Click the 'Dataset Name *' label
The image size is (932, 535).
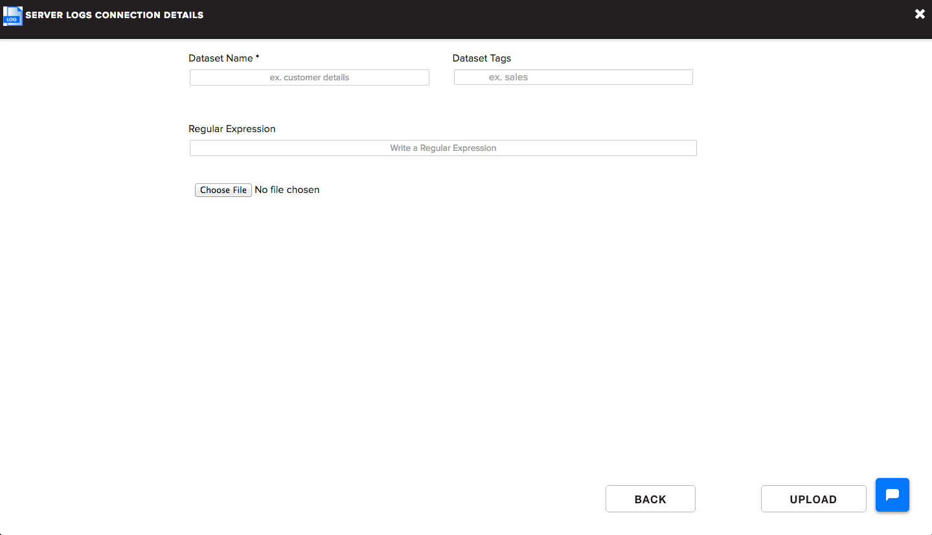(224, 58)
